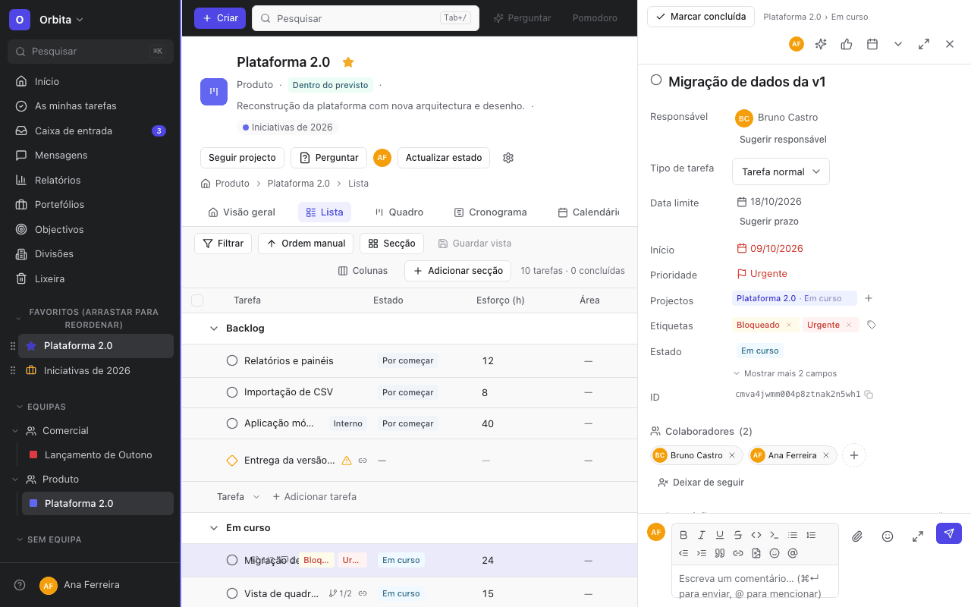
Task: Toggle completion circle beside Migração de dados title
Action: (656, 80)
